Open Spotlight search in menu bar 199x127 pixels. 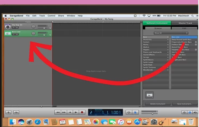pyautogui.click(x=192, y=16)
